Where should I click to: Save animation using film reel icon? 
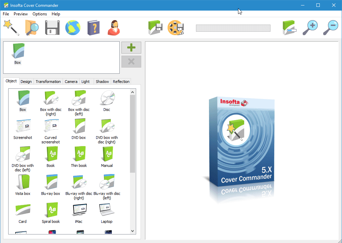176,28
